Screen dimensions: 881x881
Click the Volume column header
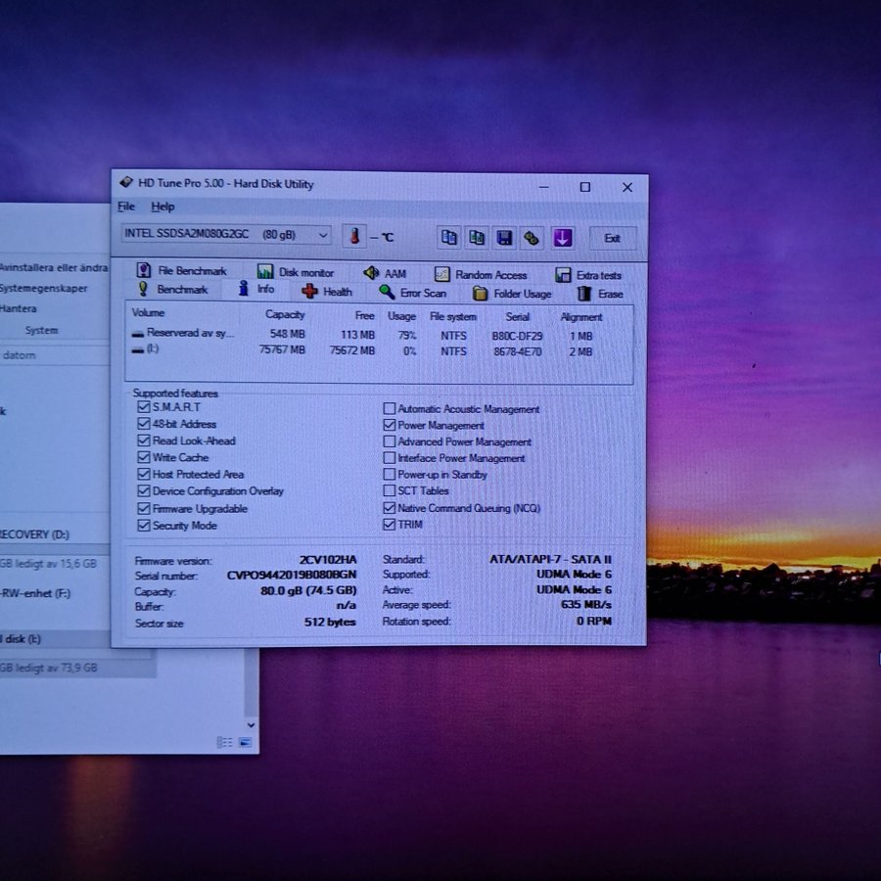click(149, 313)
